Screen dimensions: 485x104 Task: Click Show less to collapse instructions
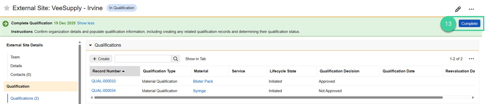(x=86, y=23)
